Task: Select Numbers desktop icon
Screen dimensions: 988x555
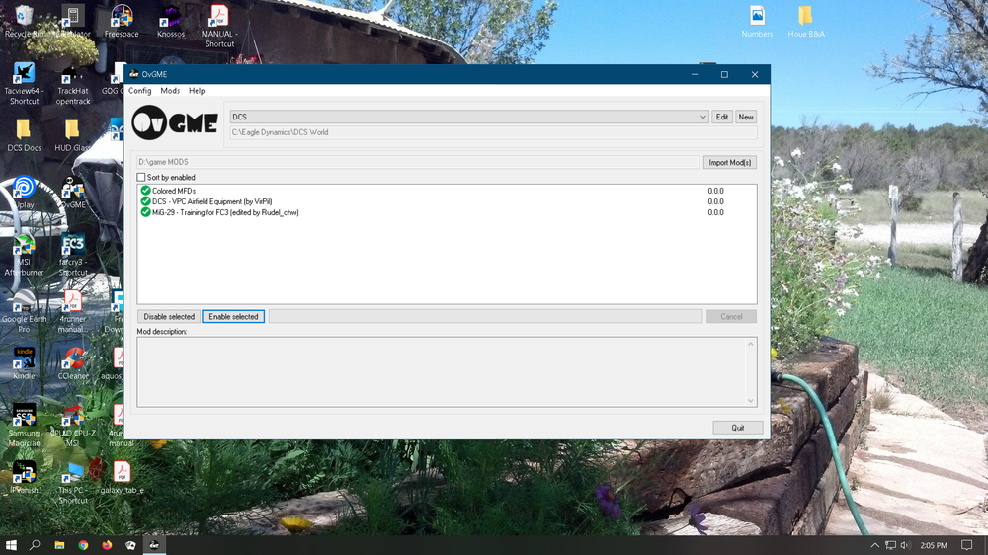Action: coord(757,22)
